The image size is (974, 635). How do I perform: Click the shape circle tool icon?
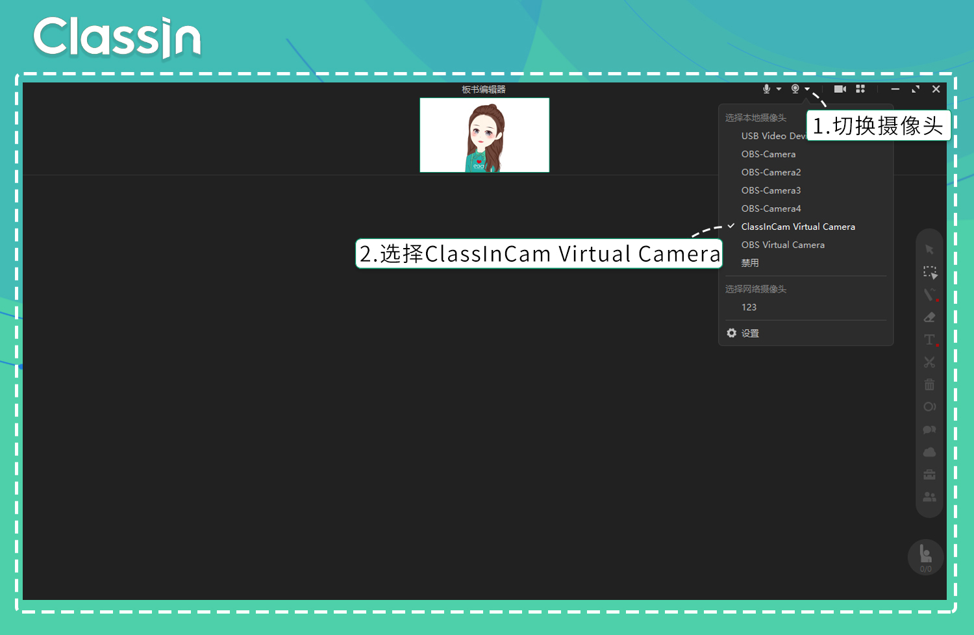[929, 407]
